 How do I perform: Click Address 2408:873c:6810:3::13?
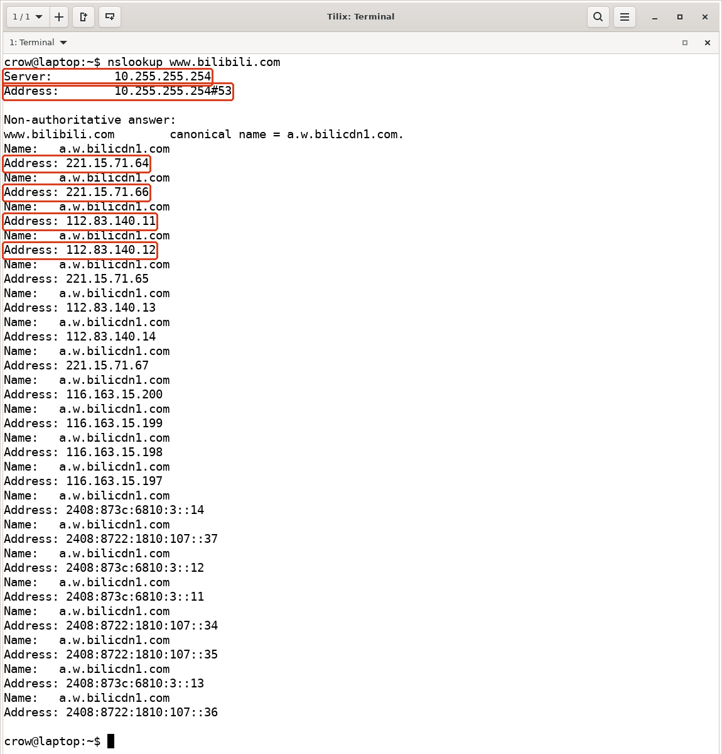[104, 684]
